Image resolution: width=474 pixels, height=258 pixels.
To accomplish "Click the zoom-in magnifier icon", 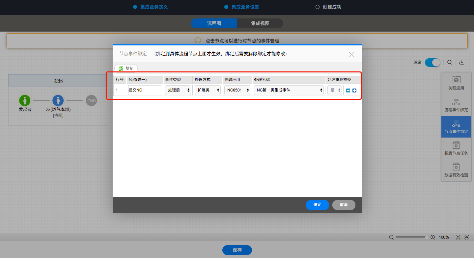I will (433, 237).
